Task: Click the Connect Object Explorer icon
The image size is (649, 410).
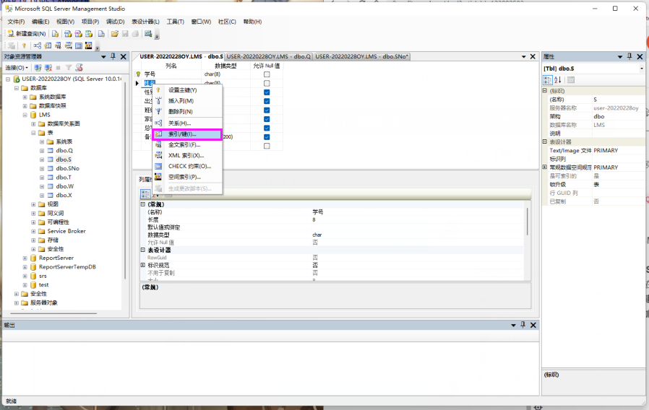Action: click(x=38, y=67)
